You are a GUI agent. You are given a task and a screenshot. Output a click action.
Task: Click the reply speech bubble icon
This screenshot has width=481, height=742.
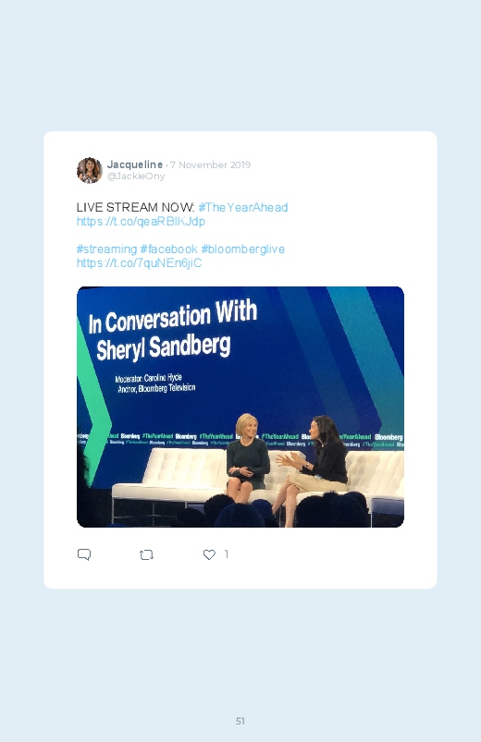pos(84,554)
